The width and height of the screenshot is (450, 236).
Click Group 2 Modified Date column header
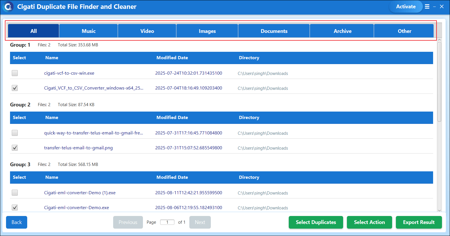[x=172, y=118]
